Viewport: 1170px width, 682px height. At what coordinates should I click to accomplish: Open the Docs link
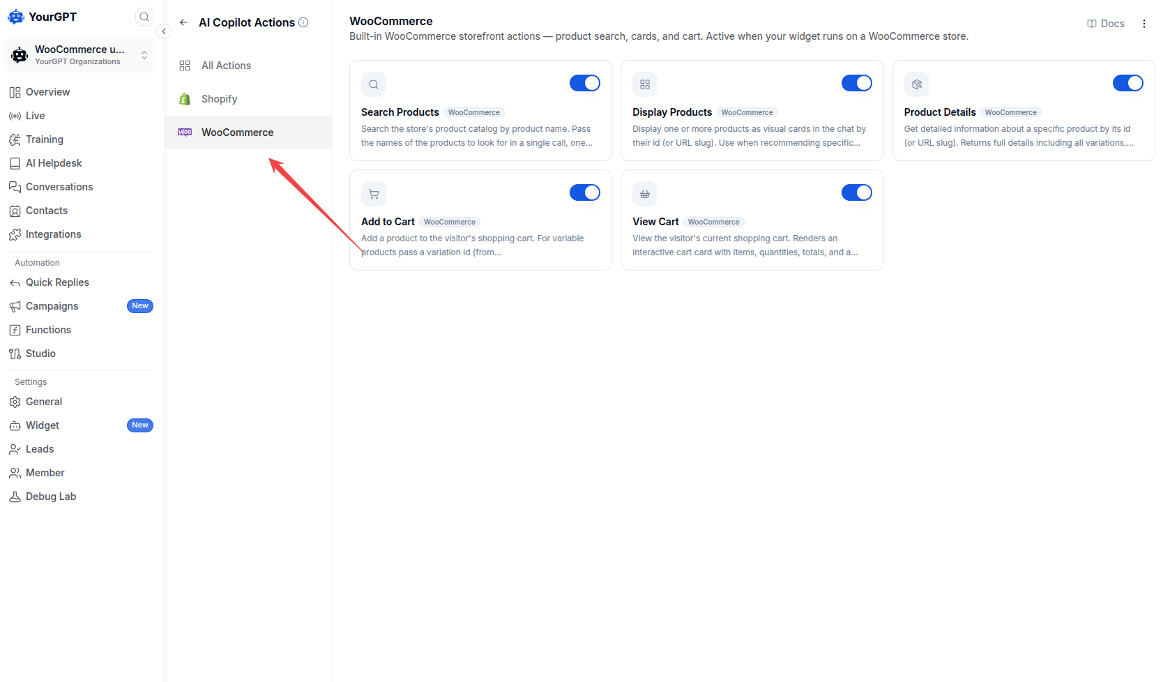1106,24
